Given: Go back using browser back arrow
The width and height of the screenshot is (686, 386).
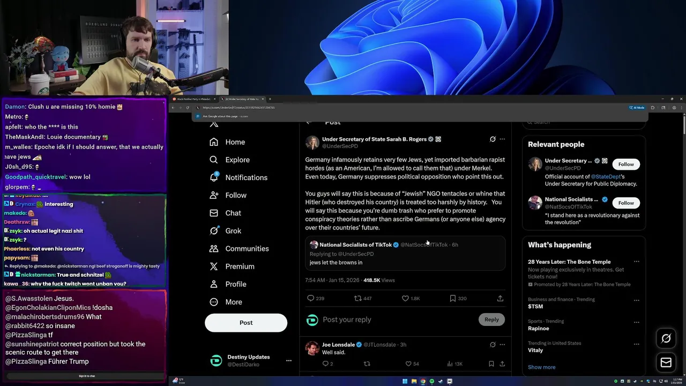Looking at the screenshot, I should (x=174, y=108).
